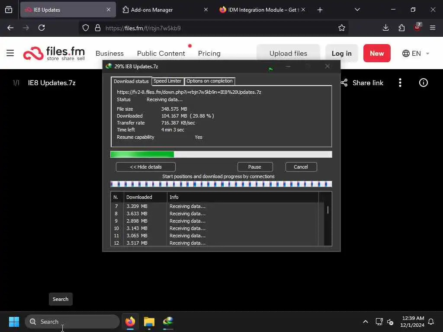The width and height of the screenshot is (443, 332).
Task: Expand the EN language dropdown
Action: tap(427, 53)
